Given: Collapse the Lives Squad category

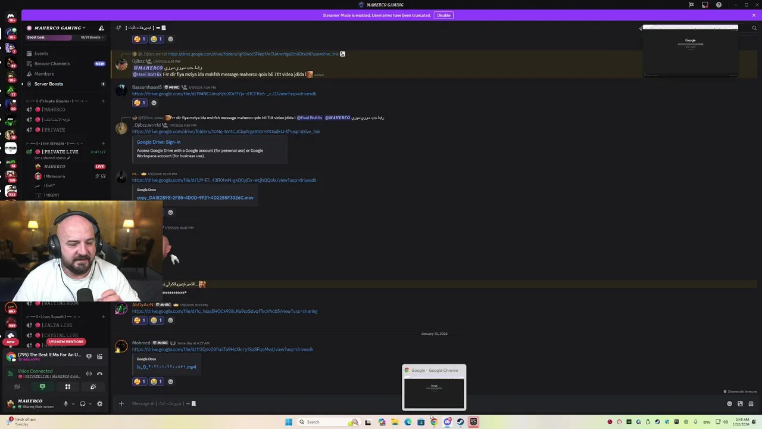Looking at the screenshot, I should [x=54, y=317].
